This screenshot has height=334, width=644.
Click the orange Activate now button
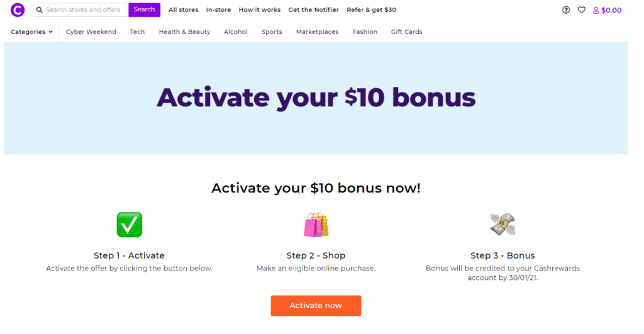point(316,306)
